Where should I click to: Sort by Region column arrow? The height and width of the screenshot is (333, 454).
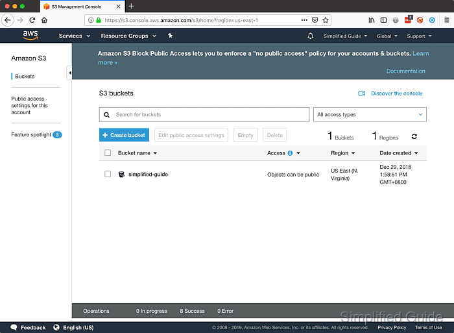353,153
